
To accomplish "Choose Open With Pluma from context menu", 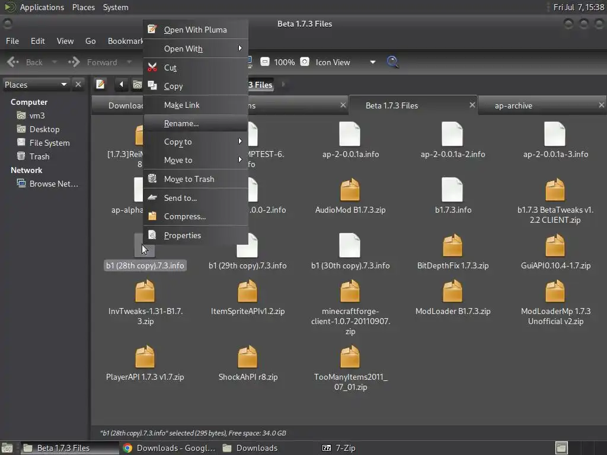I will pyautogui.click(x=196, y=30).
